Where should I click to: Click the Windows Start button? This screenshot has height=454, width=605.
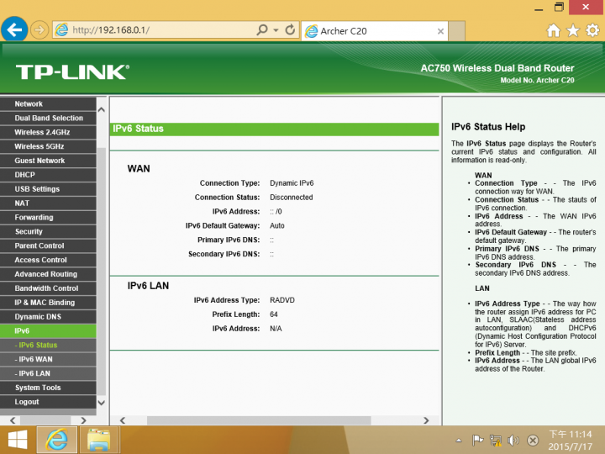pyautogui.click(x=18, y=440)
